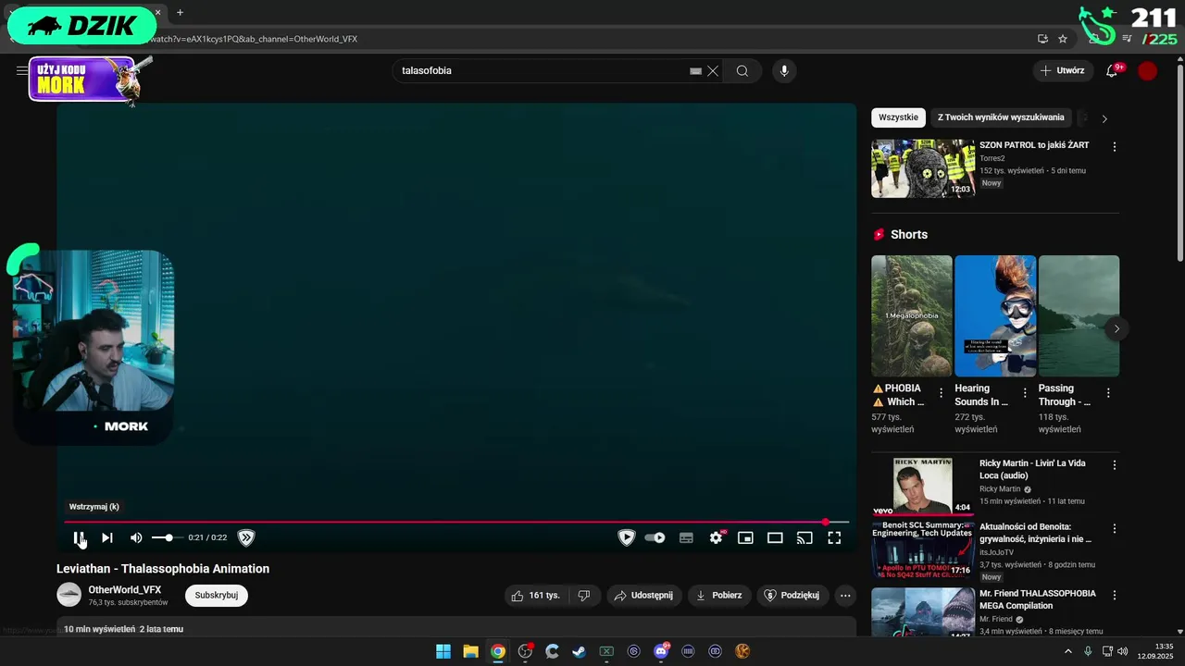Open more actions three-dot menu below video
Image resolution: width=1185 pixels, height=666 pixels.
[845, 596]
